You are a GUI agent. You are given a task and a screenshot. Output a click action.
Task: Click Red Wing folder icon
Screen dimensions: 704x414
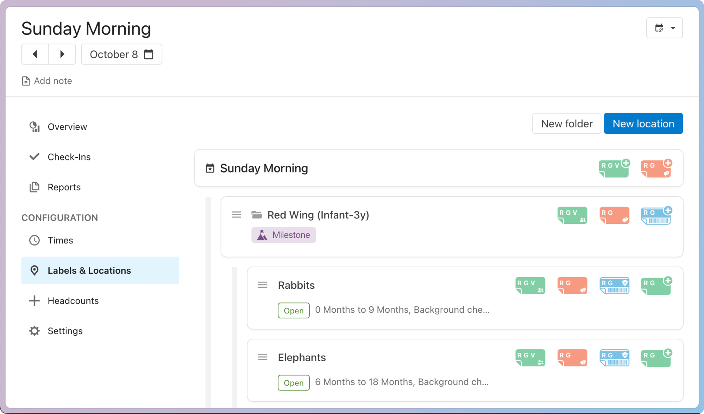(x=257, y=215)
